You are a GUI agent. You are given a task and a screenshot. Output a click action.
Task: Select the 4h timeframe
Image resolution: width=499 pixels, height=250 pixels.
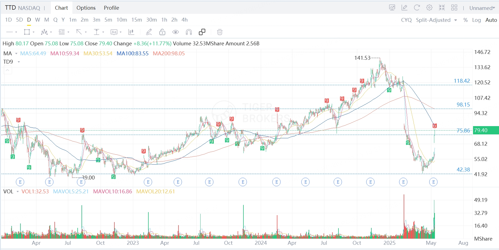pyautogui.click(x=185, y=20)
